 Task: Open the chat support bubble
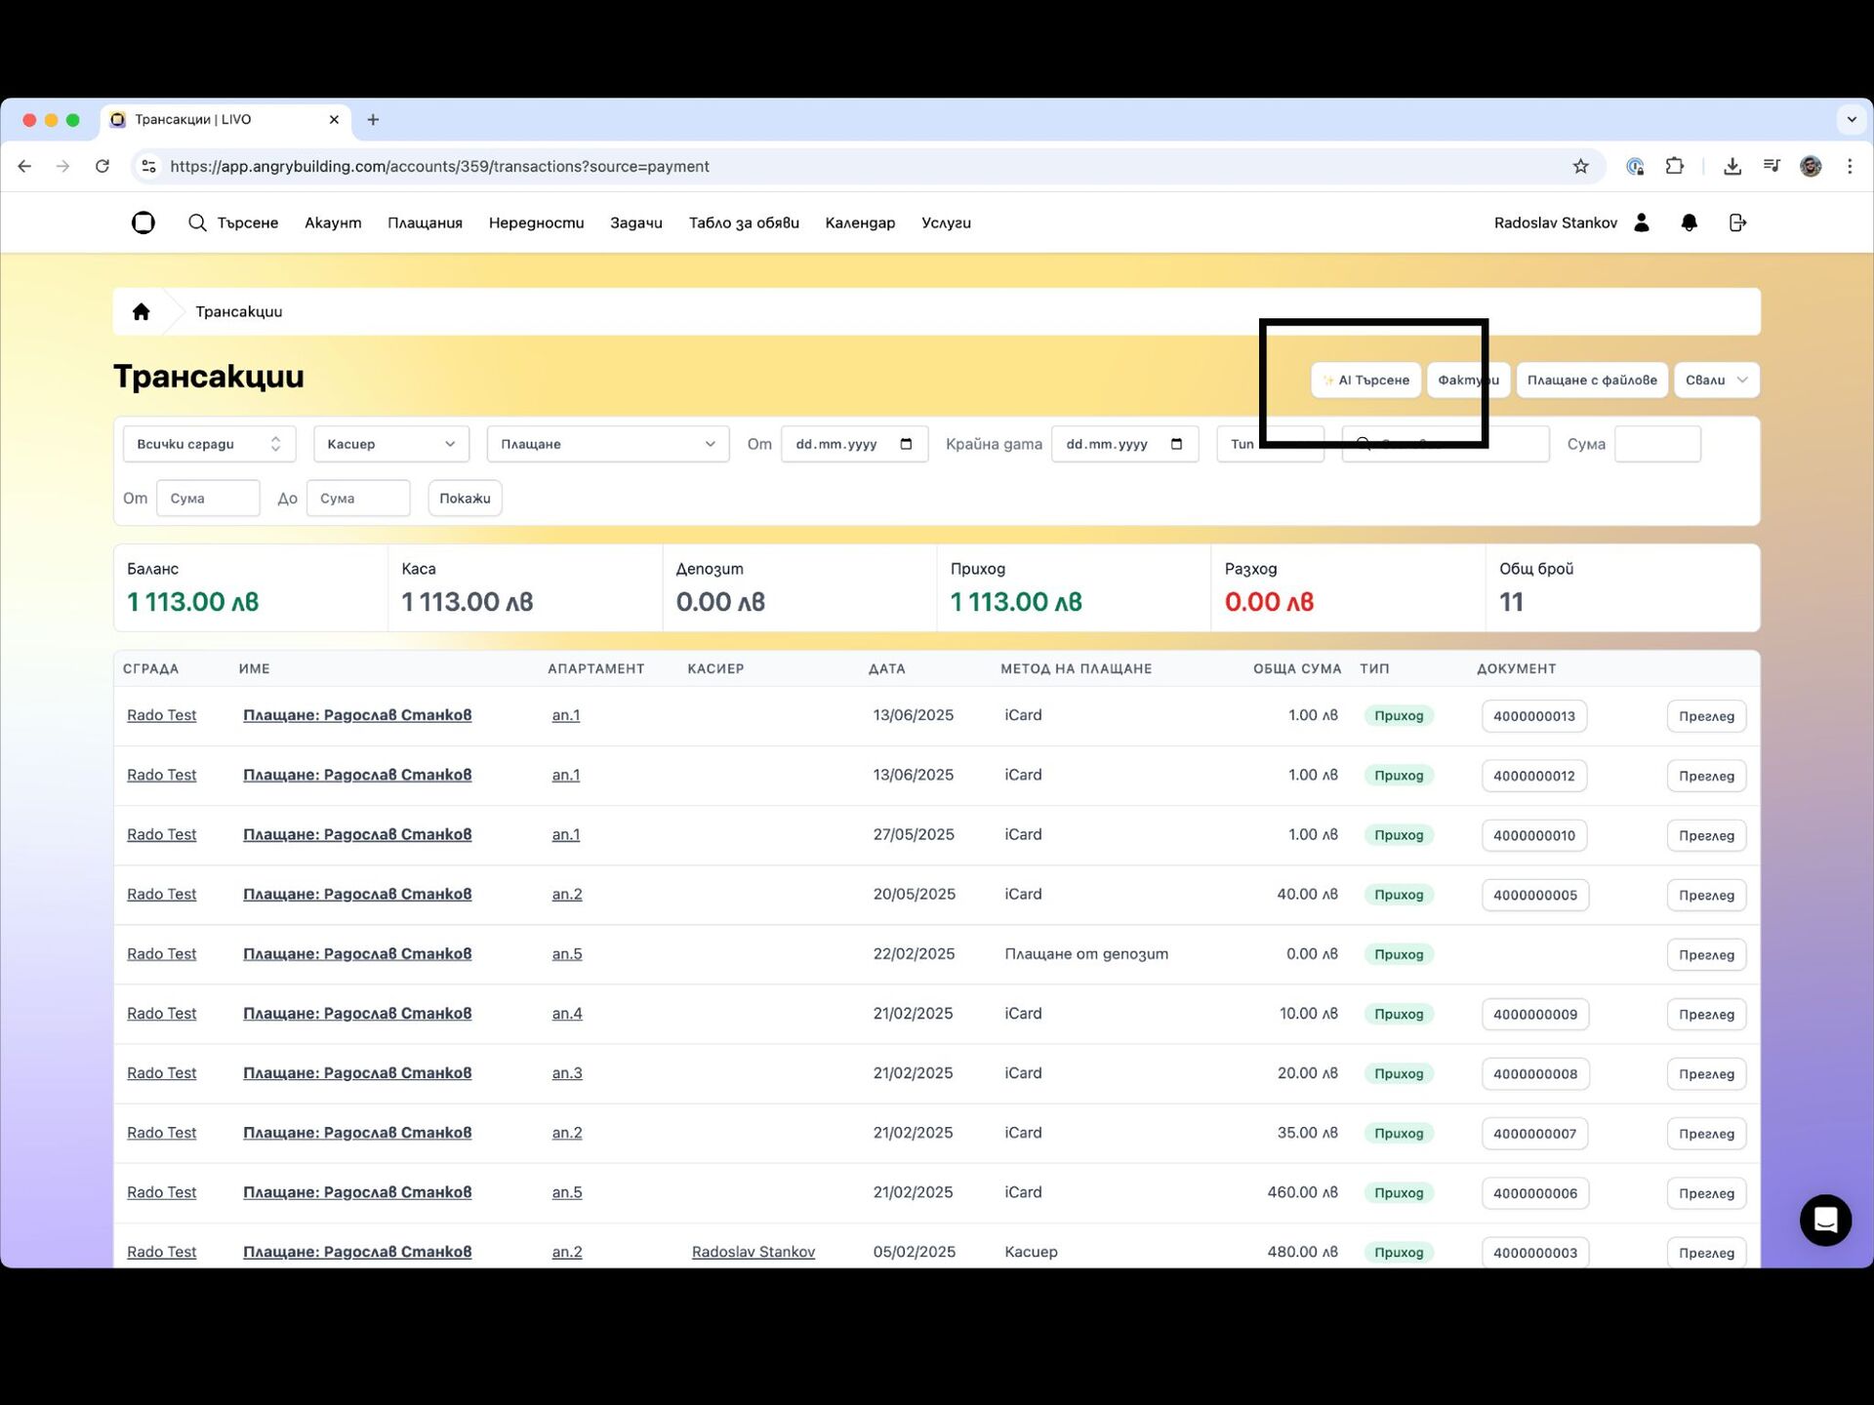click(1825, 1220)
